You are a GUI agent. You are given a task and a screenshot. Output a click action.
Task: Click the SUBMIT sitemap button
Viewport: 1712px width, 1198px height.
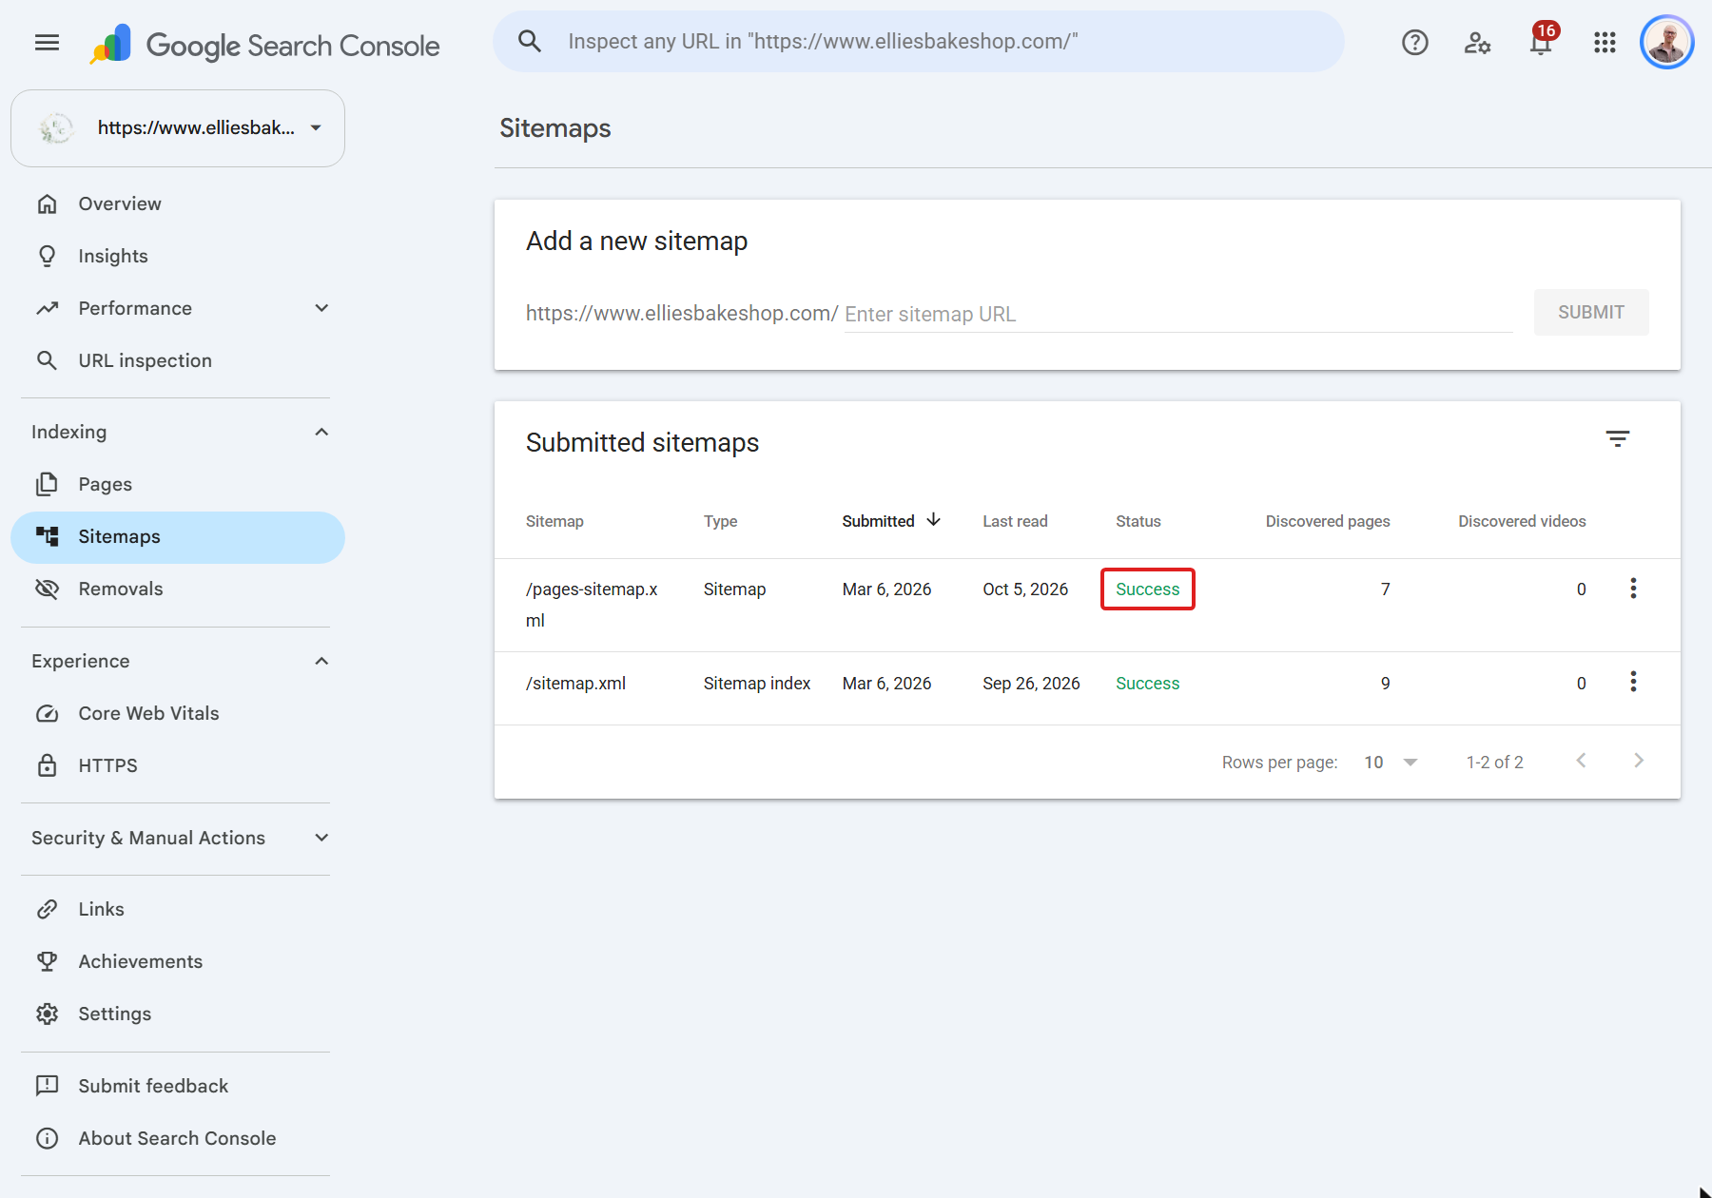point(1590,312)
